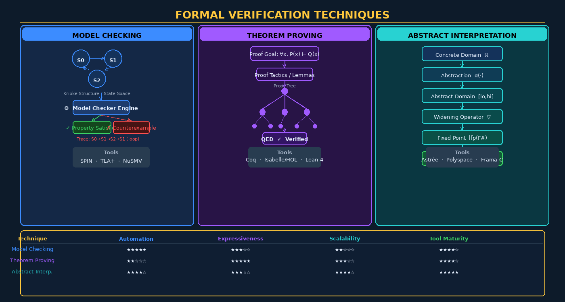Viewport: 565px width, 302px height.
Task: Select the S2 state node
Action: pos(97,79)
